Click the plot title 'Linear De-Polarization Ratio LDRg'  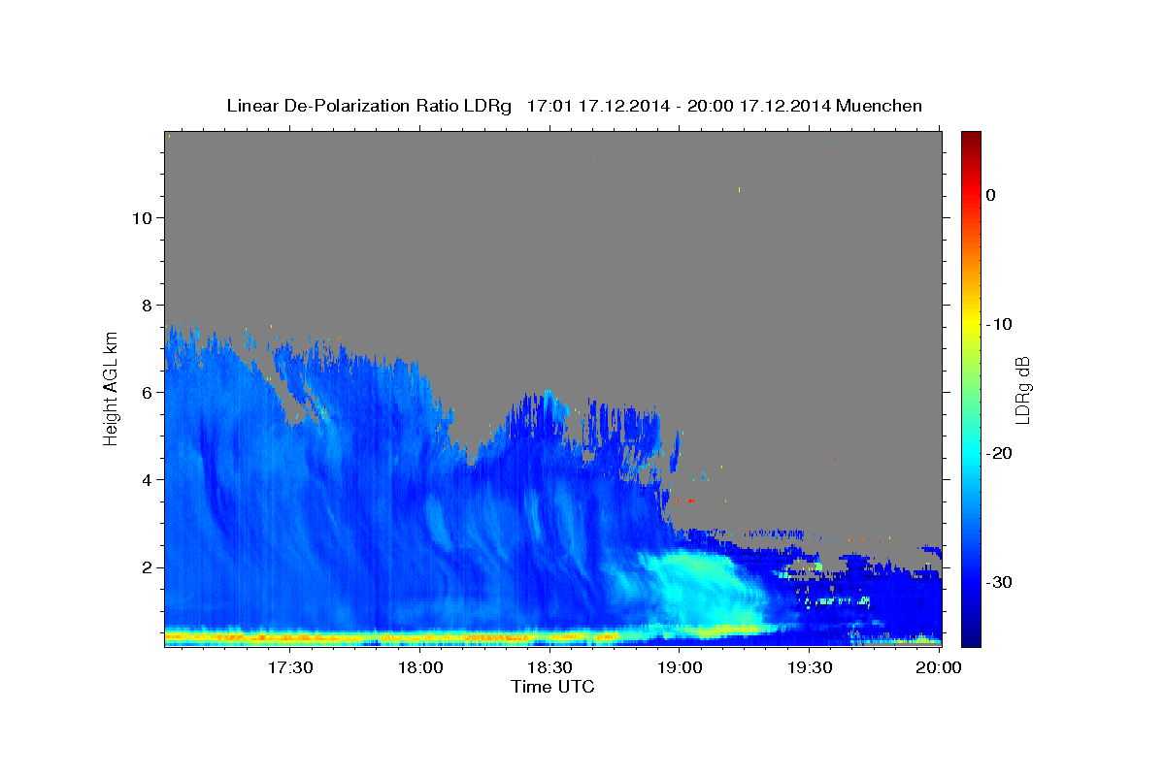coord(369,106)
